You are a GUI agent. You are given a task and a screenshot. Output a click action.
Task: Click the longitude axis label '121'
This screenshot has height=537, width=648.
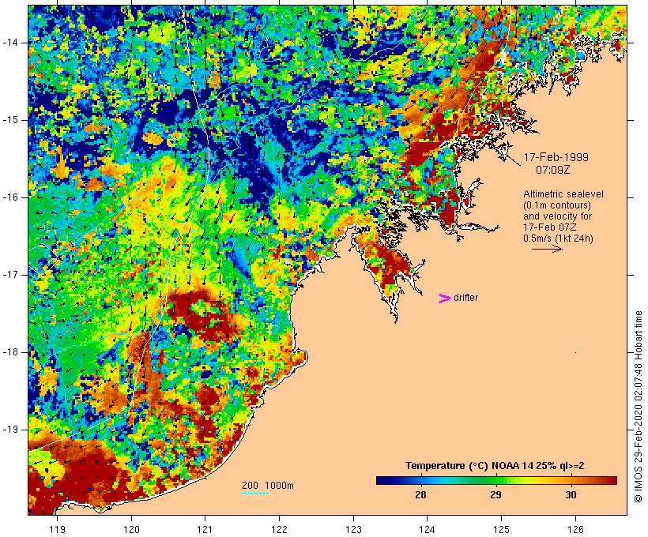click(205, 529)
